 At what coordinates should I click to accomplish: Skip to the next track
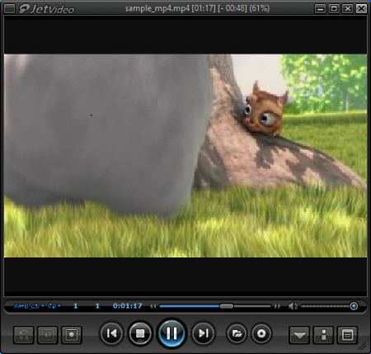(203, 333)
